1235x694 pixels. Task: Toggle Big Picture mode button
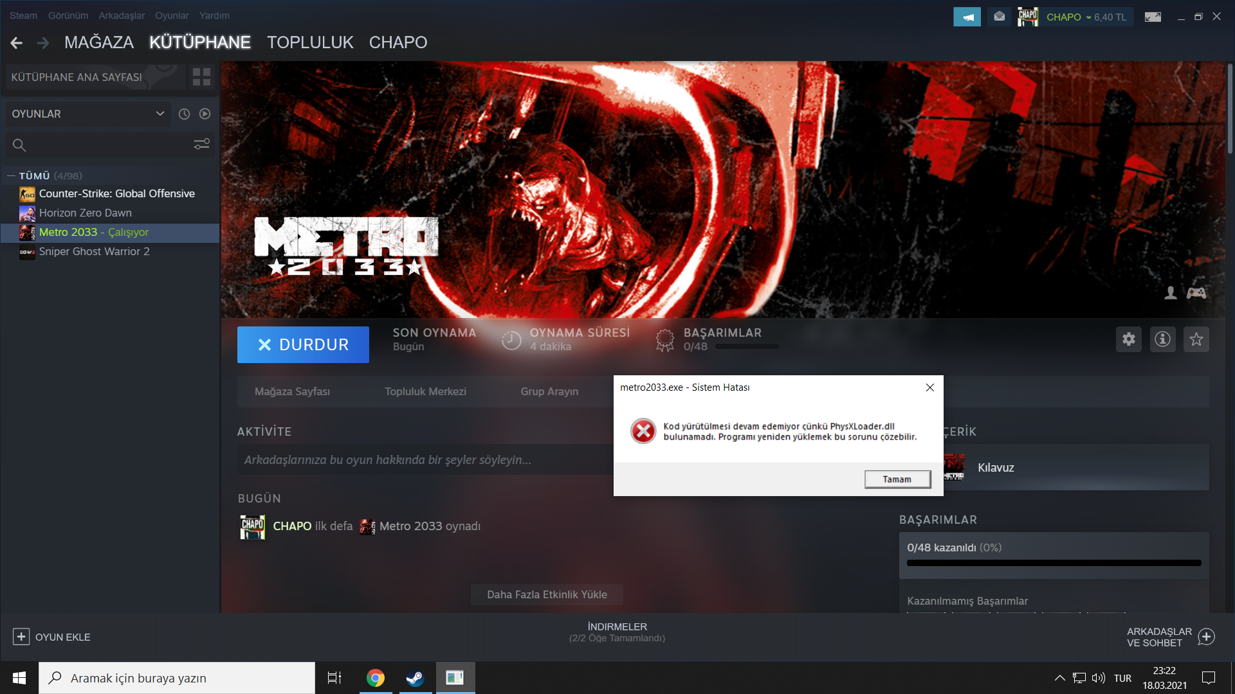click(1153, 17)
